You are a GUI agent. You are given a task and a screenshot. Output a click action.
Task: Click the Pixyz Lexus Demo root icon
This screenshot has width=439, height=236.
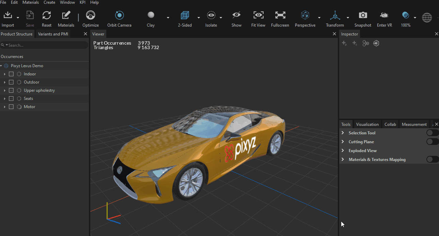(6, 66)
